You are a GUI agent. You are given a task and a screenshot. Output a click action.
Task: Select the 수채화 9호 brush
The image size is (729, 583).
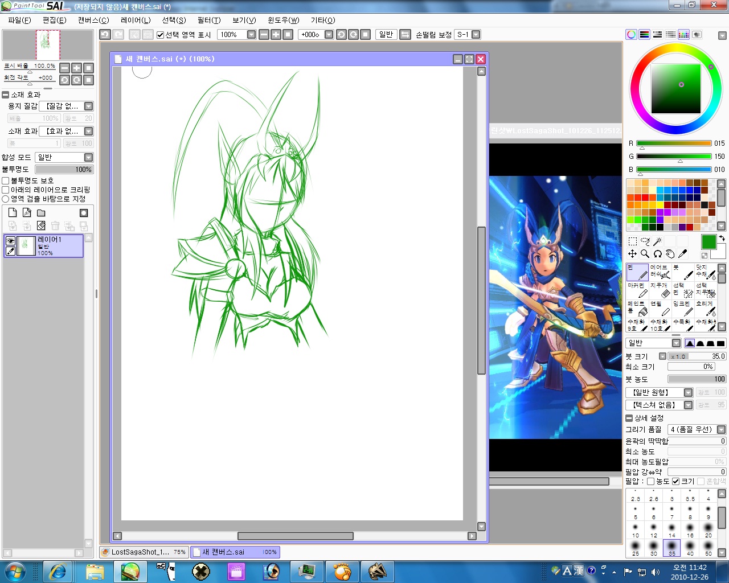coord(637,325)
